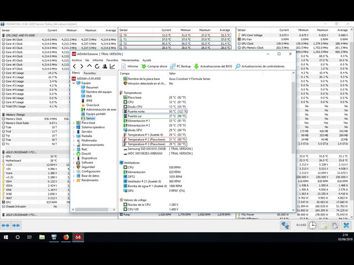
Task: Open the Informe menu in menu bar
Action: pos(98,60)
